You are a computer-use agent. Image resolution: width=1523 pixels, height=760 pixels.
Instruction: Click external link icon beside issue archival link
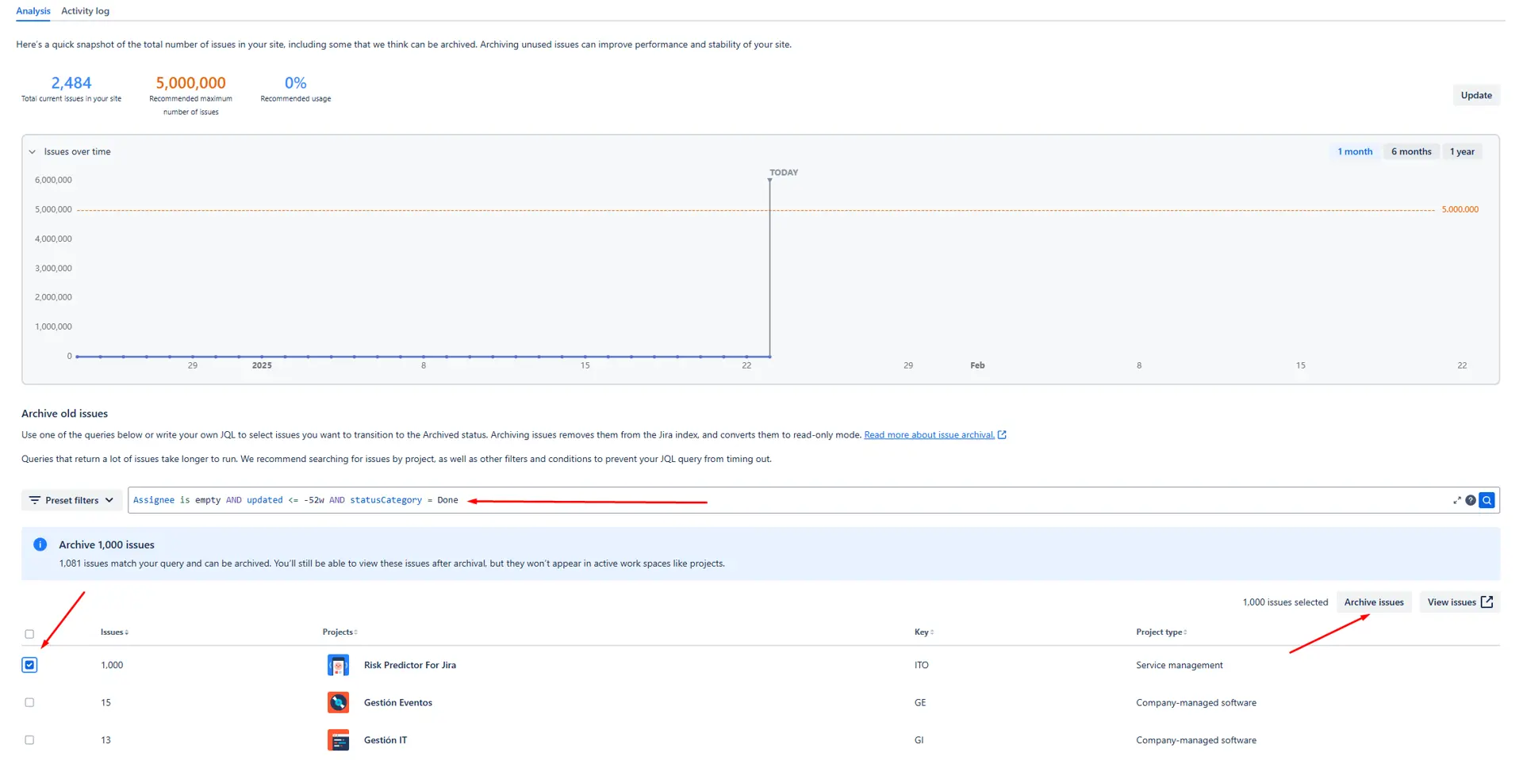1003,435
